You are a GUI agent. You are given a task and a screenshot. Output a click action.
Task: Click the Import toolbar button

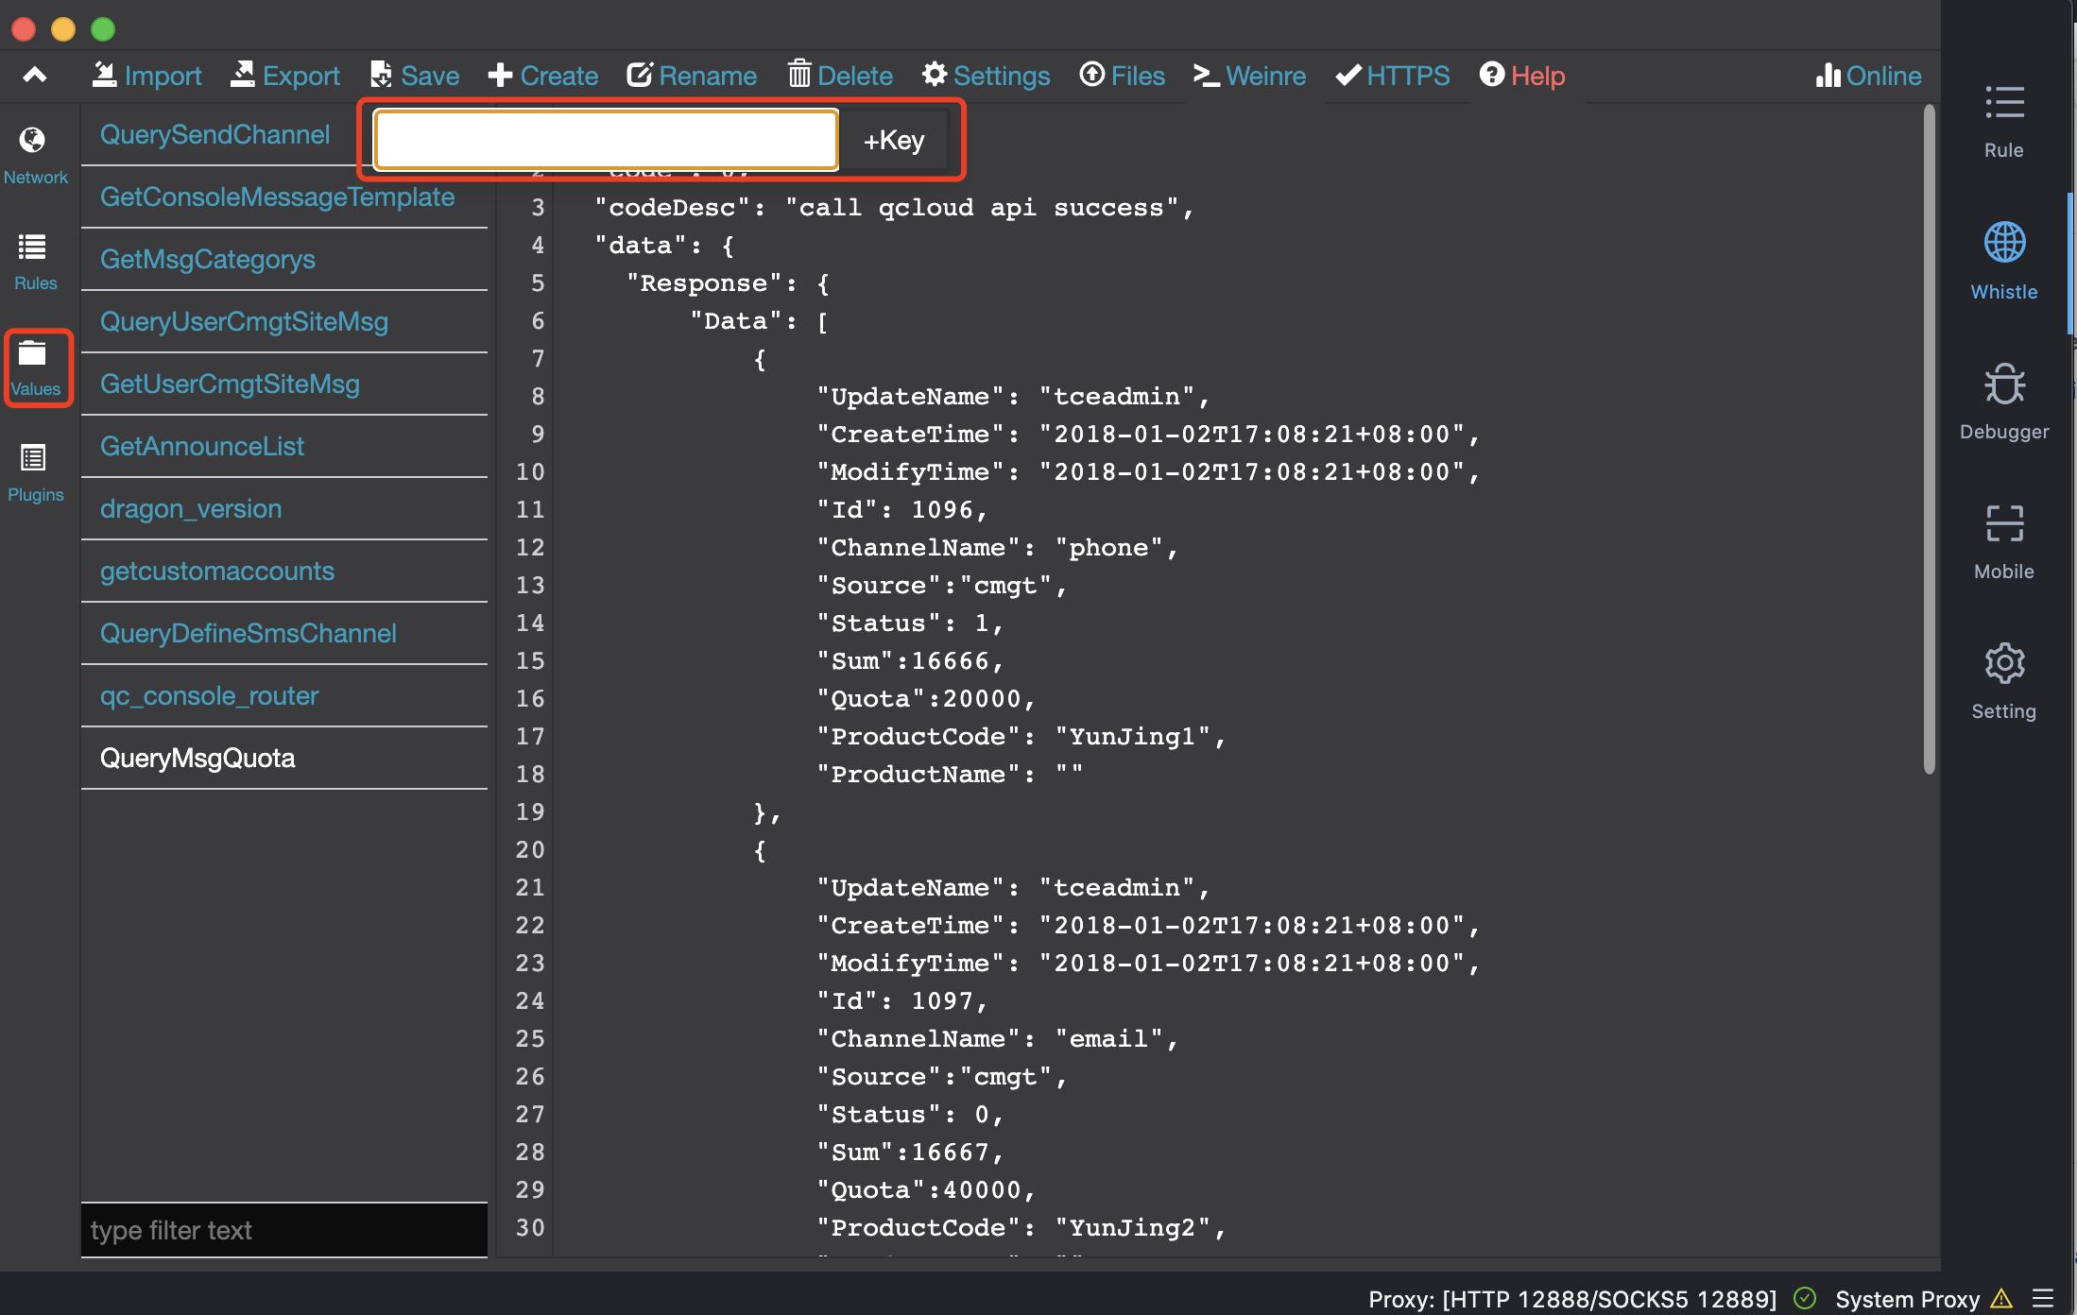coord(146,76)
